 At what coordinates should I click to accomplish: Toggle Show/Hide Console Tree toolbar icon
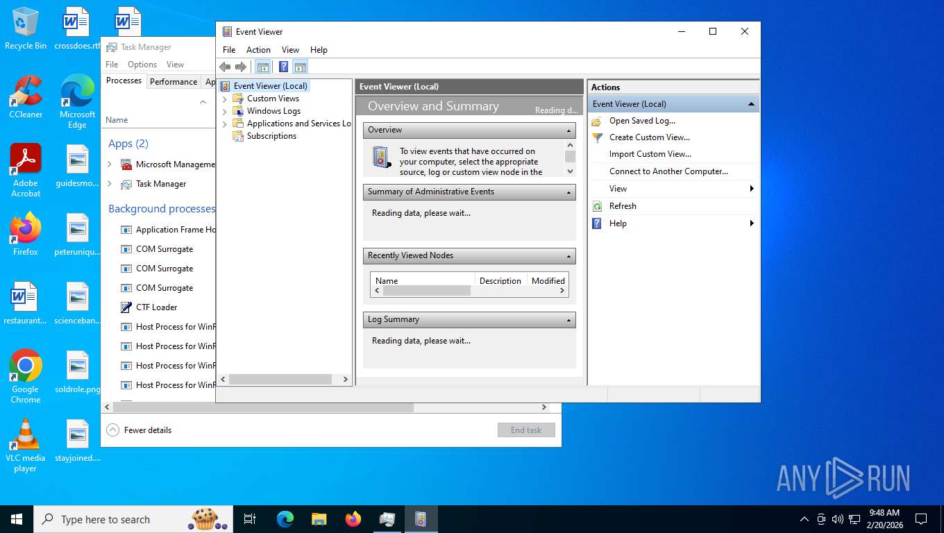pyautogui.click(x=263, y=67)
